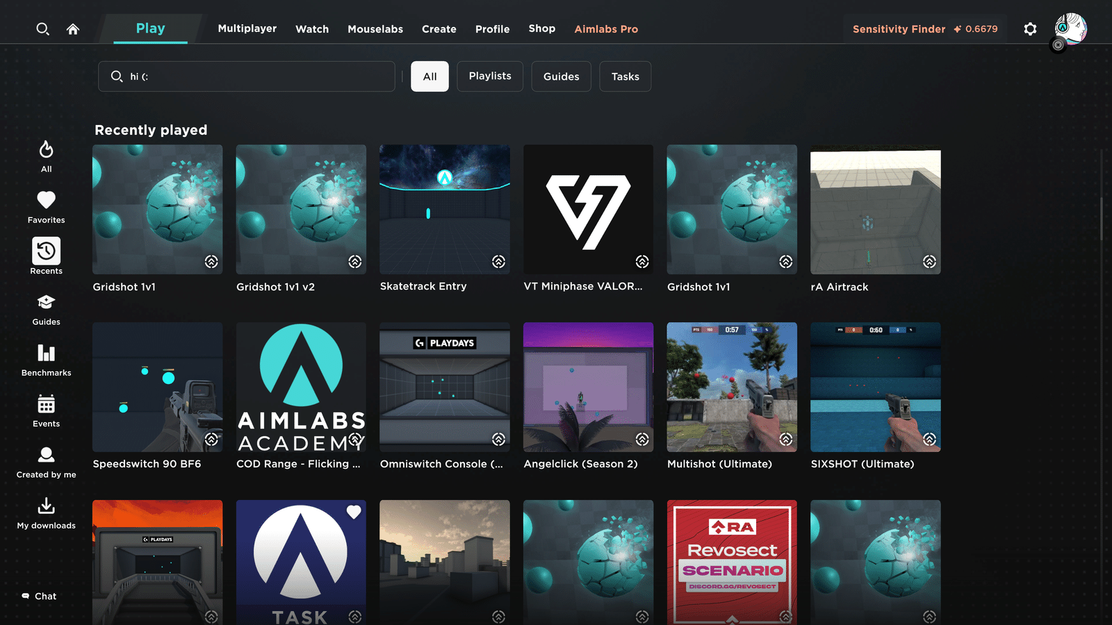The height and width of the screenshot is (625, 1112).
Task: Click the "Angelclick (Season 2)" title
Action: coord(580,464)
